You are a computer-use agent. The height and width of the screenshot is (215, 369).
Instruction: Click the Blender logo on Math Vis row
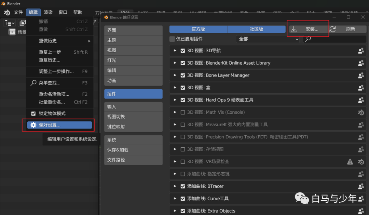coord(361,112)
